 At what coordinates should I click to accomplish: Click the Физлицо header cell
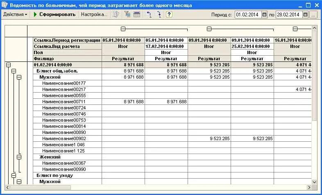(x=67, y=59)
